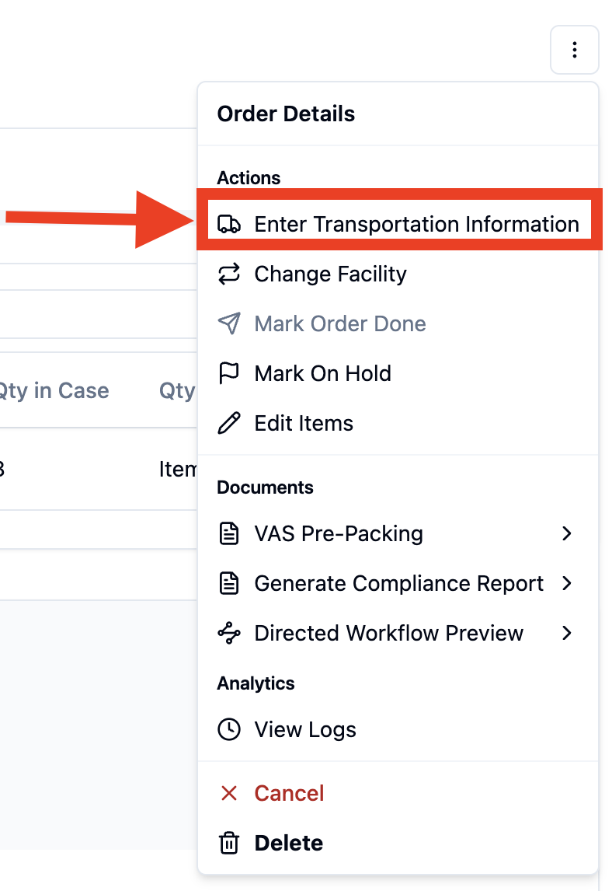Click the swap arrows Change Facility icon

coord(229,274)
